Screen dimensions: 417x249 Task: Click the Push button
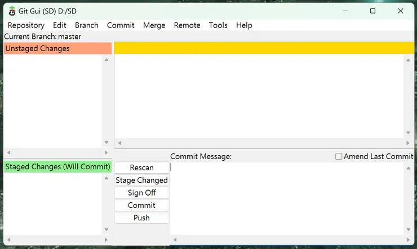142,218
